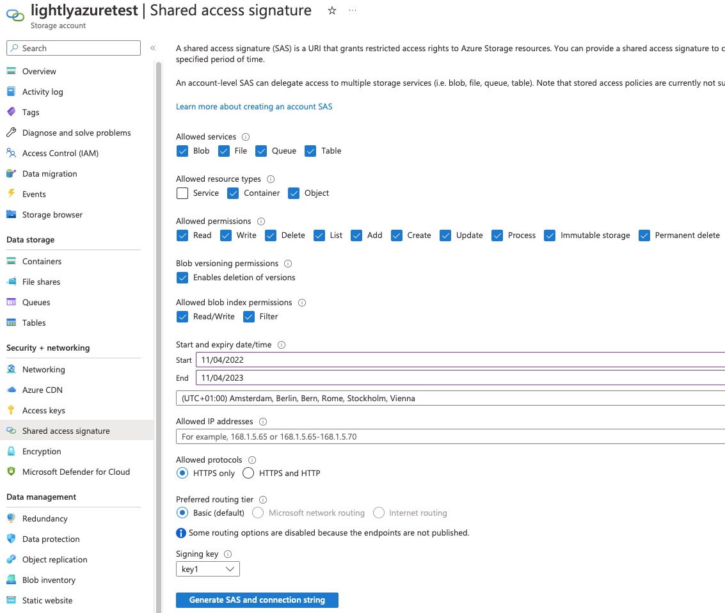Click the Start date field 11/04/2022
725x613 pixels.
[461, 360]
